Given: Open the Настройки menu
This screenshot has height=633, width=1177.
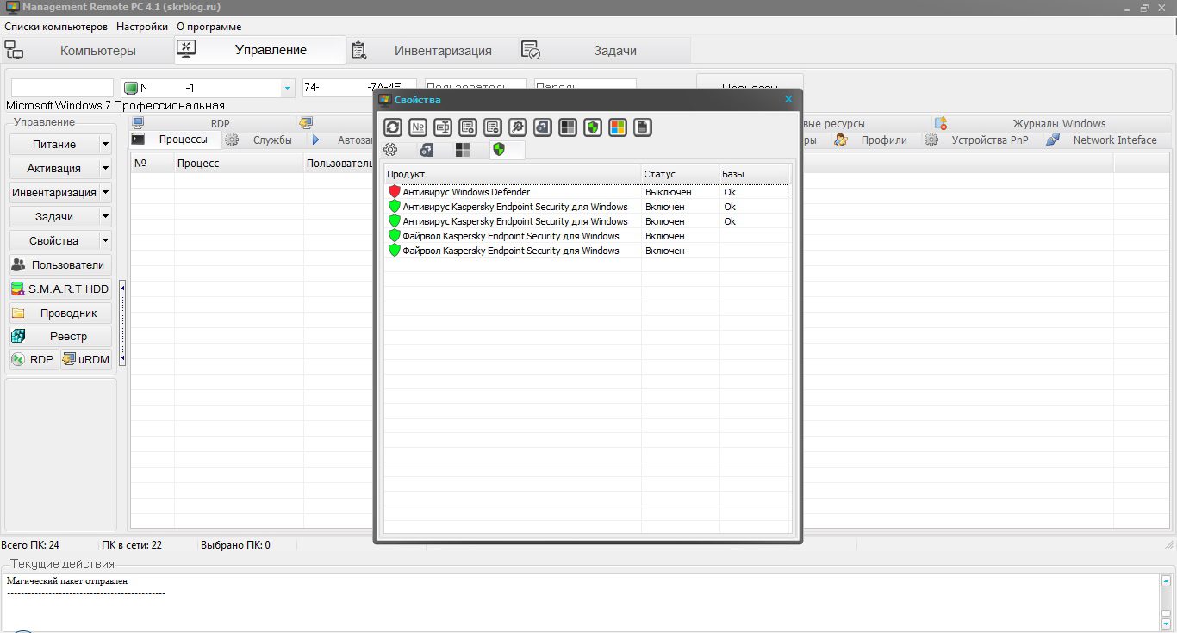Looking at the screenshot, I should click(142, 27).
